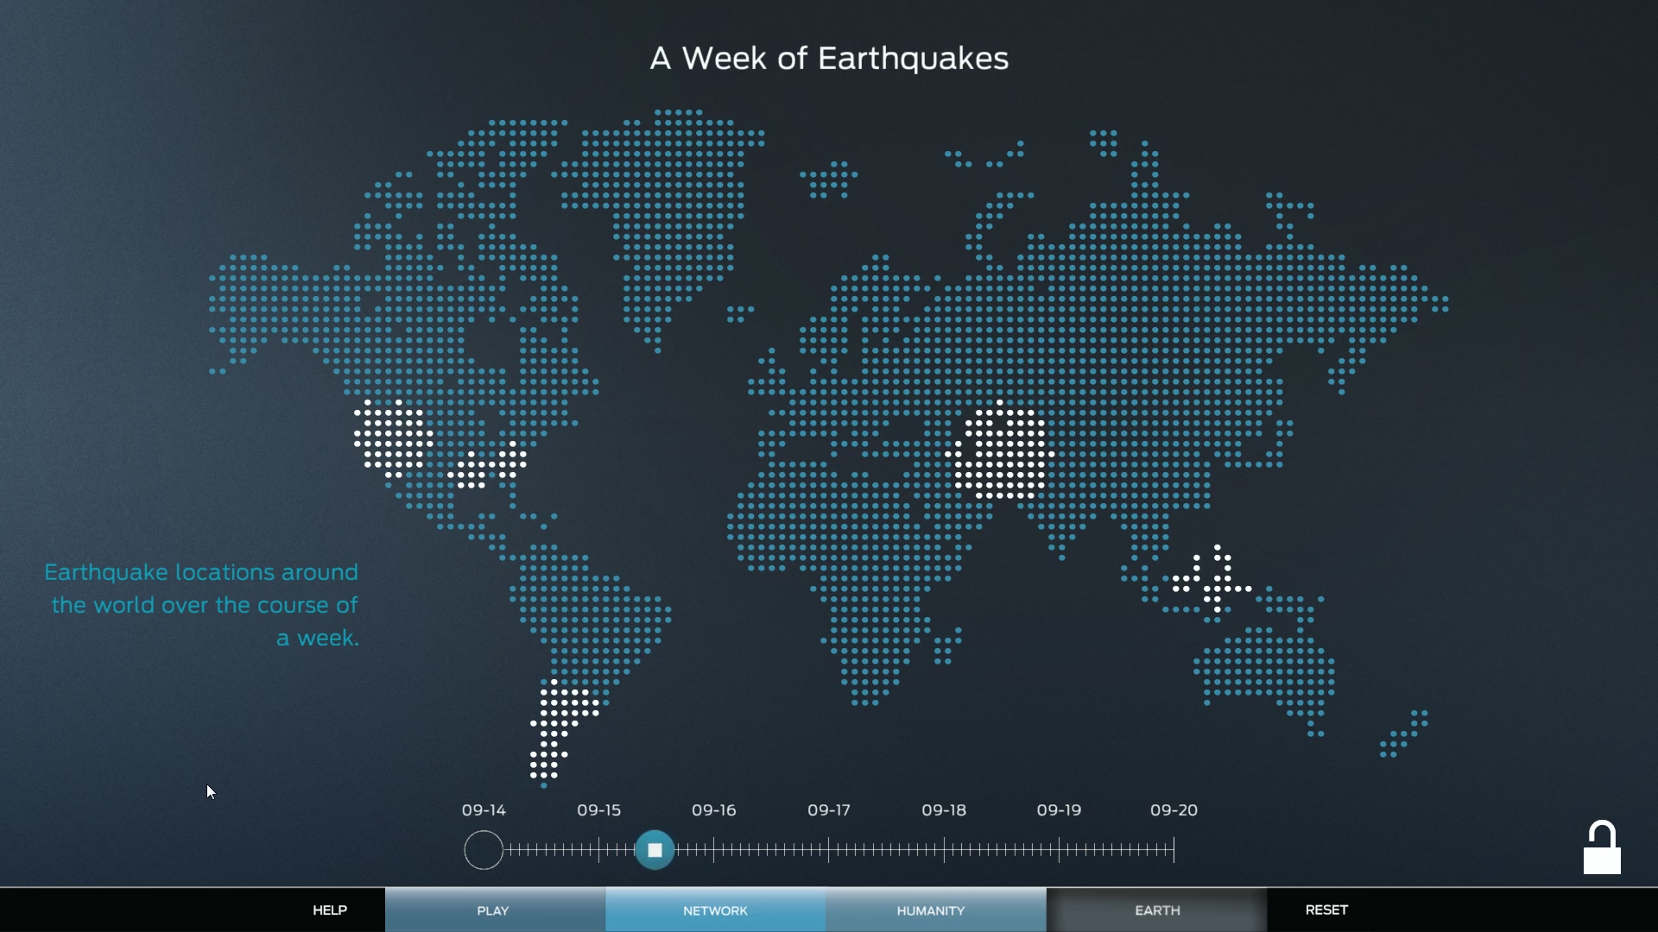Click the earthquake description text on the left

pos(201,605)
